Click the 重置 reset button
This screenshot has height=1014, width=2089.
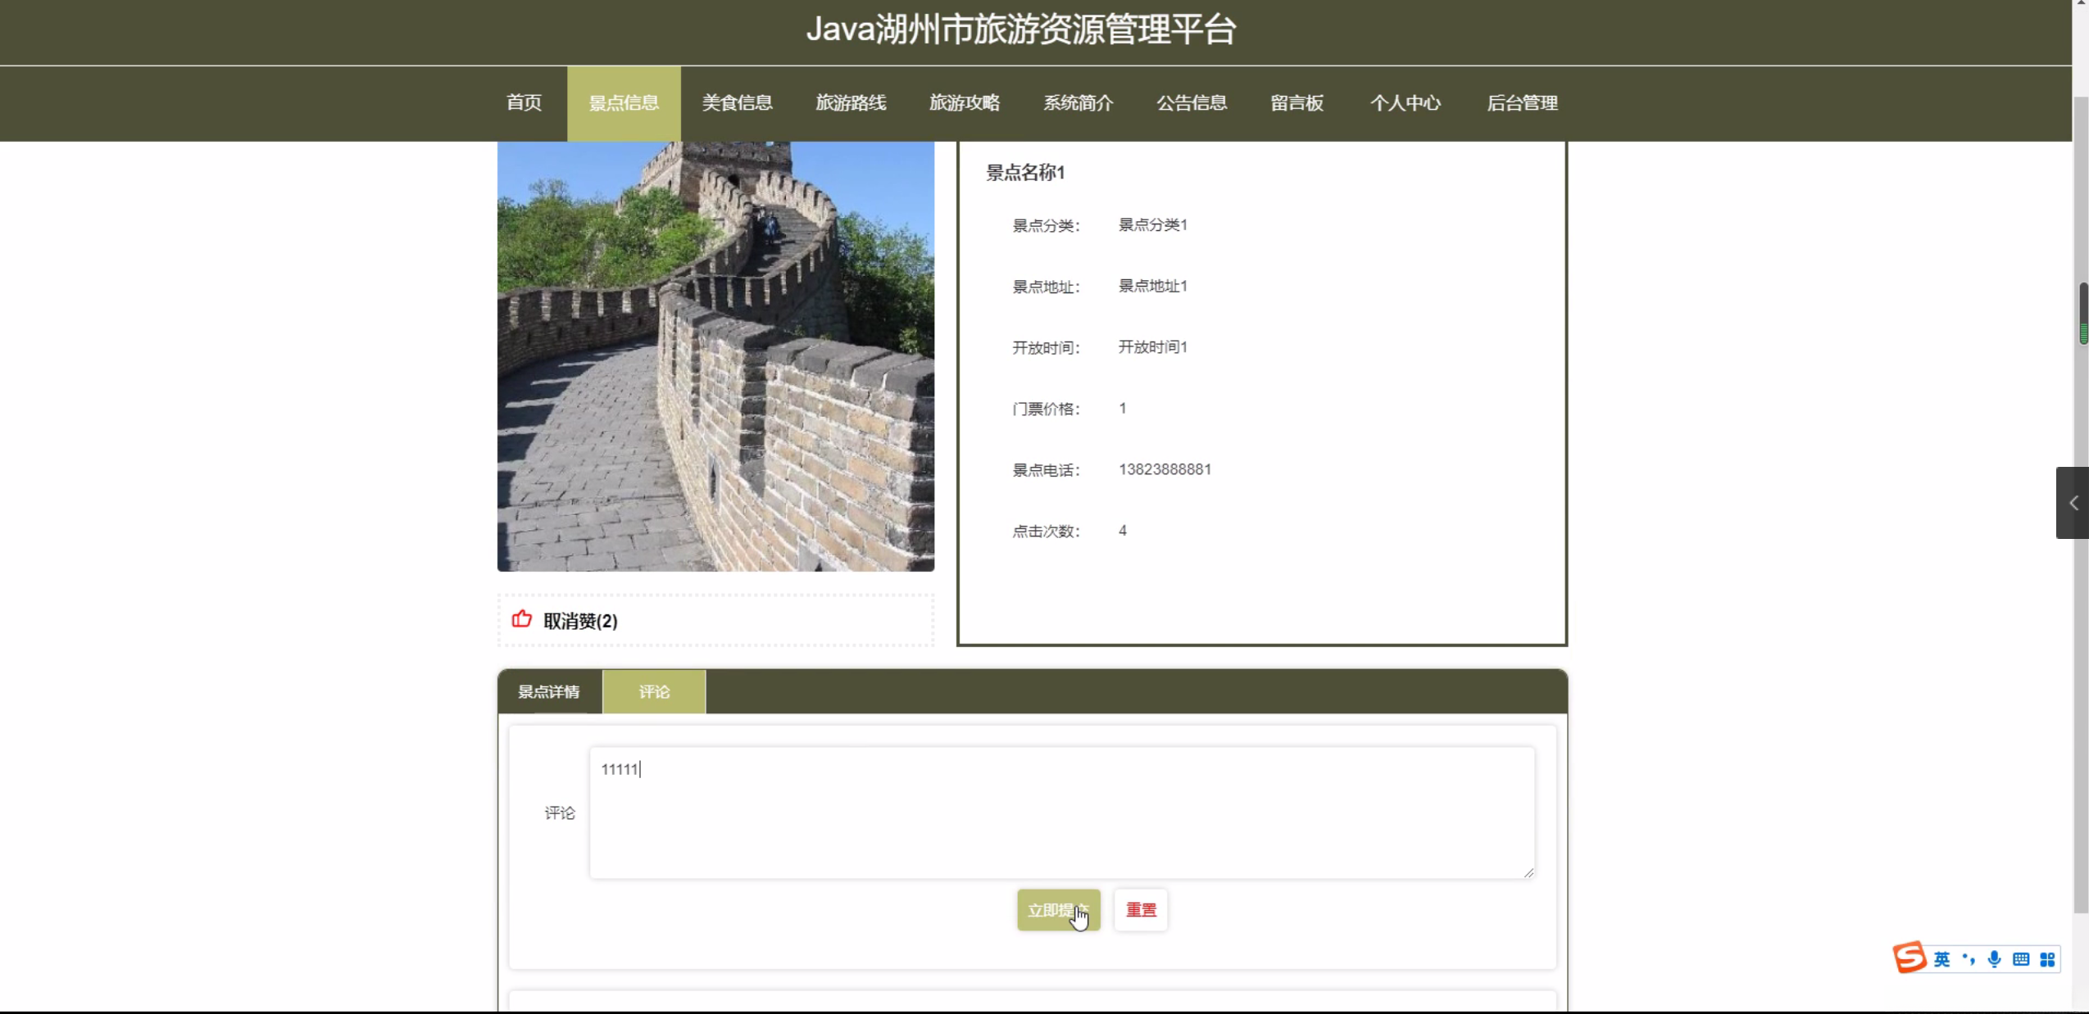pos(1140,909)
